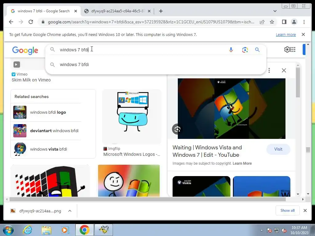The height and width of the screenshot is (236, 315).
Task: Start voice search with microphone
Action: coord(231,49)
